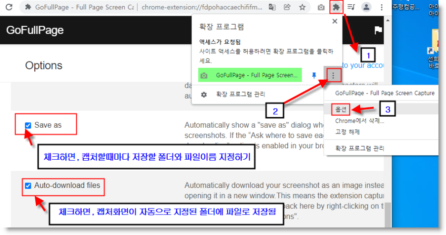446x235 pixels.
Task: Click the flag icon in GoFullPage header
Action: [x=378, y=30]
